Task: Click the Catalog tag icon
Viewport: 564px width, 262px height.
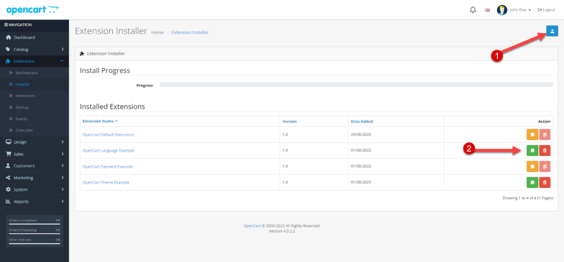Action: [x=8, y=49]
